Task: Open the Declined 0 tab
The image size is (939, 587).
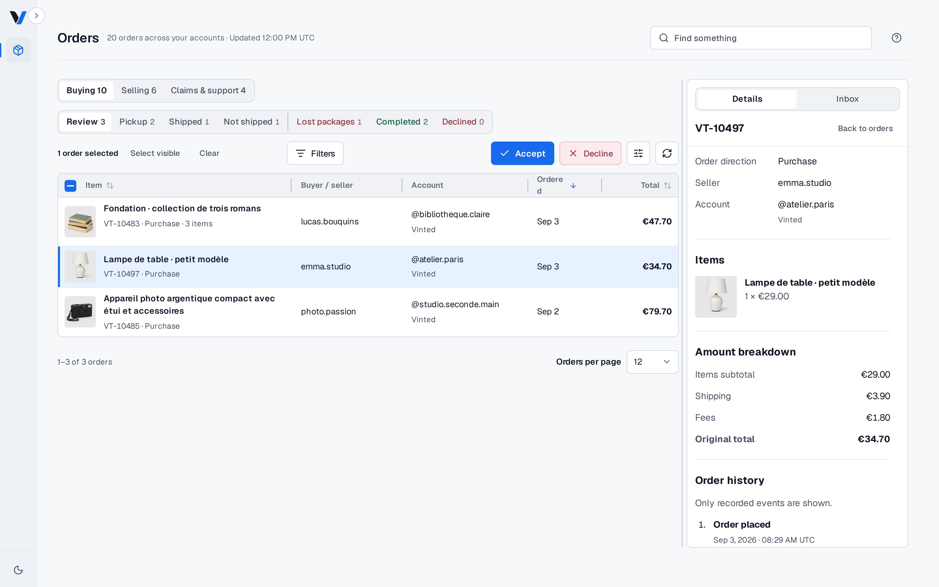Action: [x=463, y=122]
